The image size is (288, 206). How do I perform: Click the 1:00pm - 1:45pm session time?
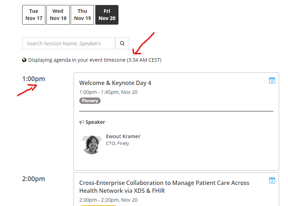point(108,92)
